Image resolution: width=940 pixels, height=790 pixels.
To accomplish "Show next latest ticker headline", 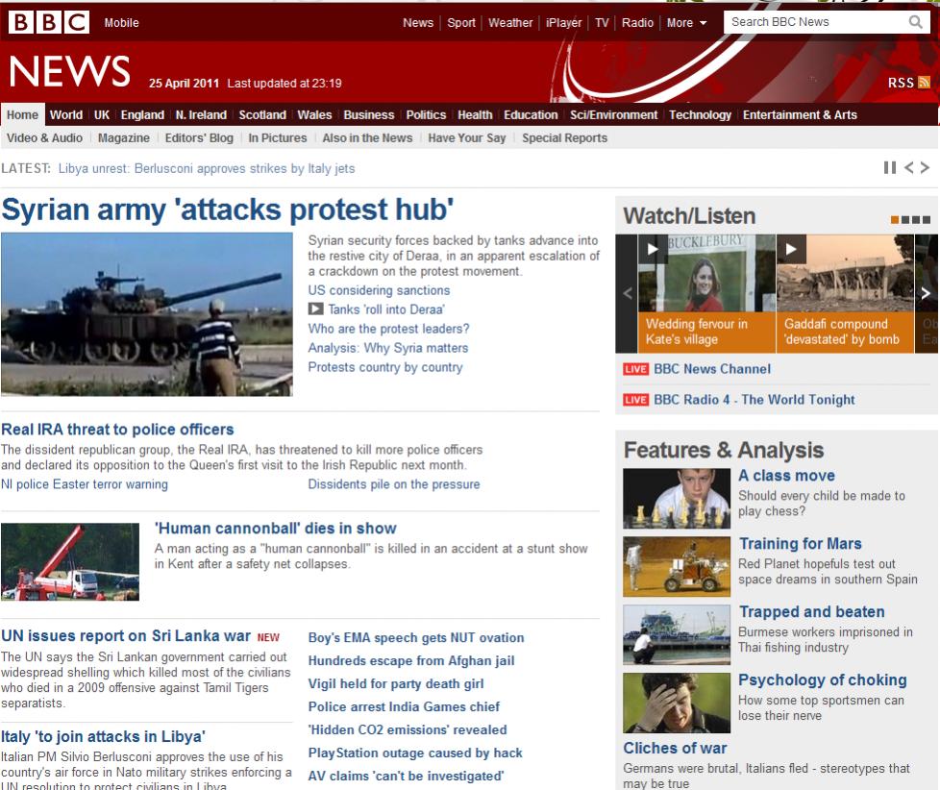I will point(925,168).
